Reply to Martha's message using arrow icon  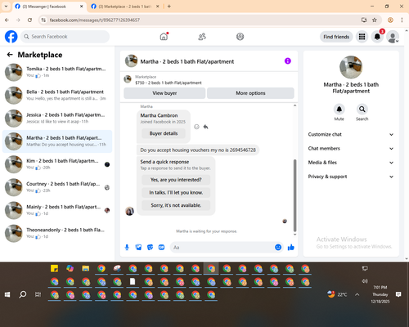coord(205,127)
